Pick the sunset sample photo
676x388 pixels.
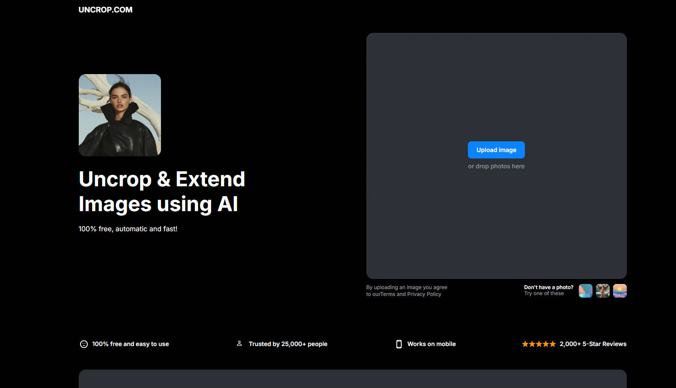[619, 291]
